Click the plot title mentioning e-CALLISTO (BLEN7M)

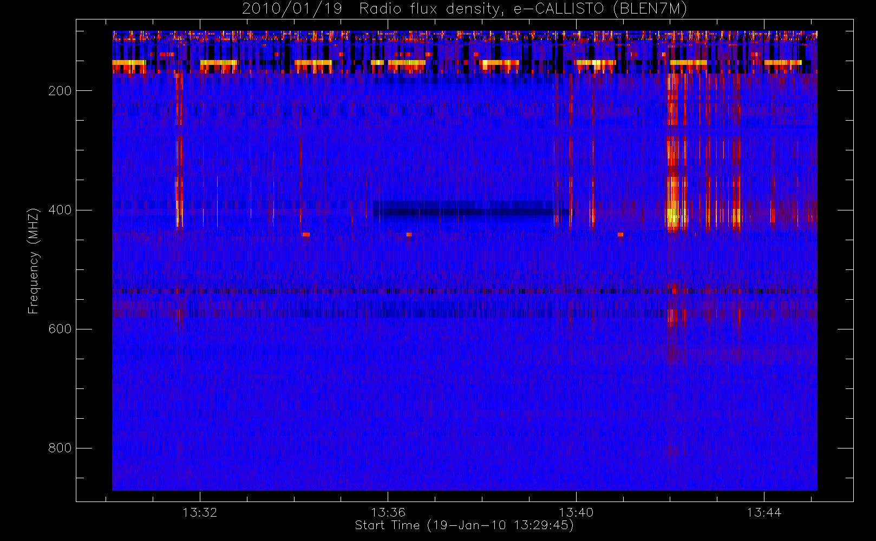pyautogui.click(x=465, y=9)
